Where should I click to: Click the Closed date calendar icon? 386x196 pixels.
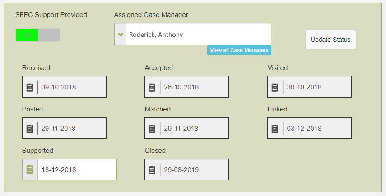coord(152,170)
